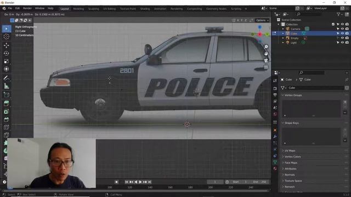Screen dimensions: 351x197
Task: Toggle the Collection exclude checkbox in outliner
Action: [333, 24]
